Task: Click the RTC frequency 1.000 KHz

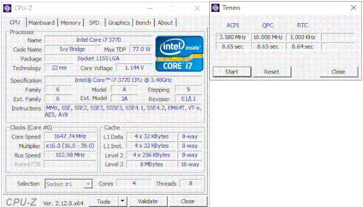Action: 302,37
